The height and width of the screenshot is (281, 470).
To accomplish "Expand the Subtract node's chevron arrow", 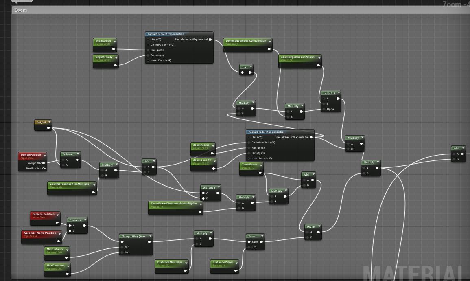I will click(78, 154).
